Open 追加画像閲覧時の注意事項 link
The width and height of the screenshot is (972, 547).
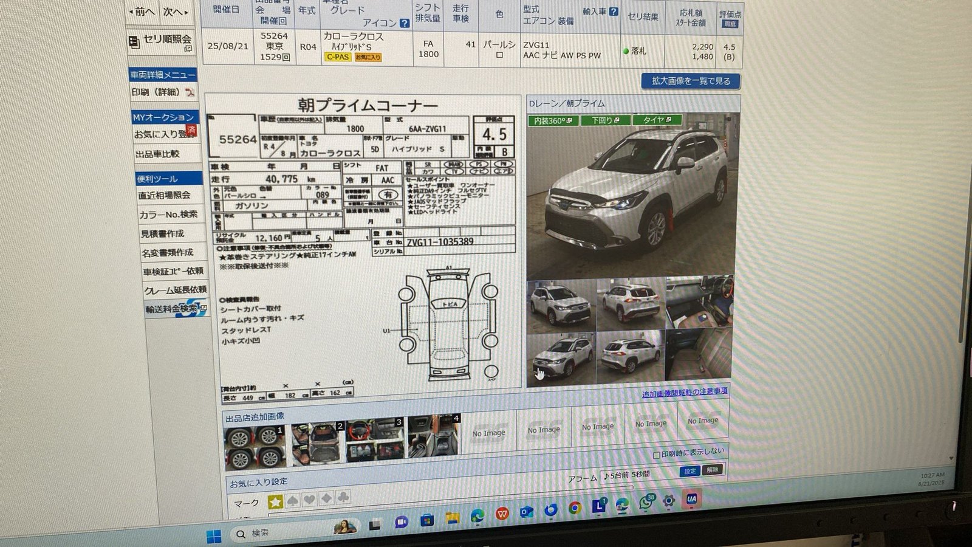point(685,393)
